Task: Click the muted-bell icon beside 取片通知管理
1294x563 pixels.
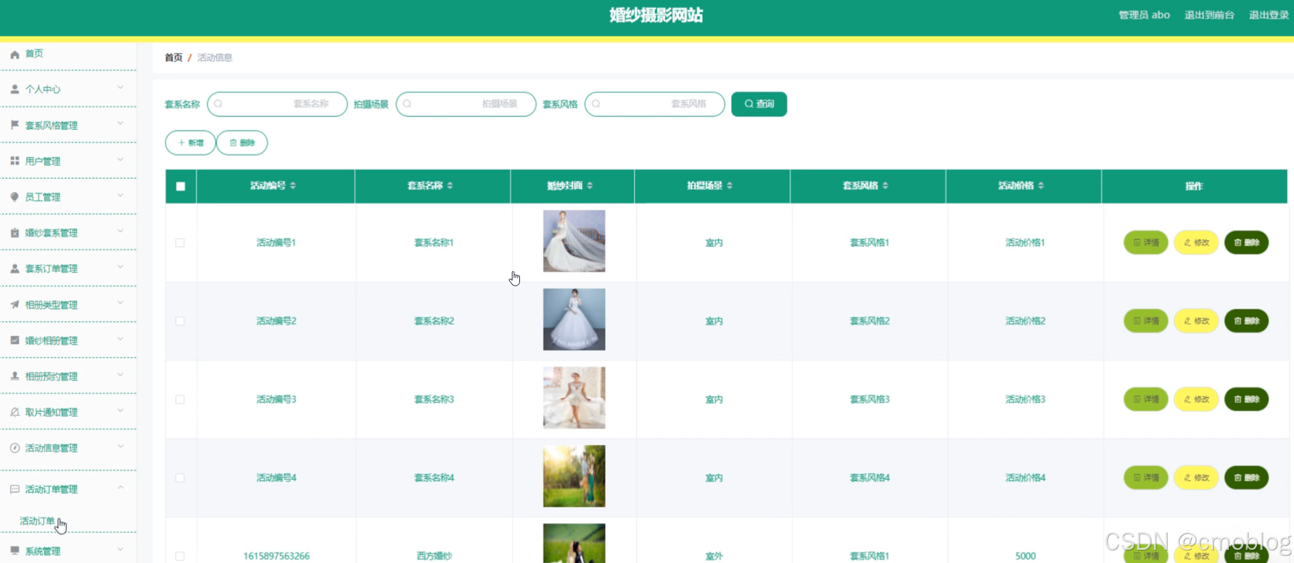Action: (15, 412)
